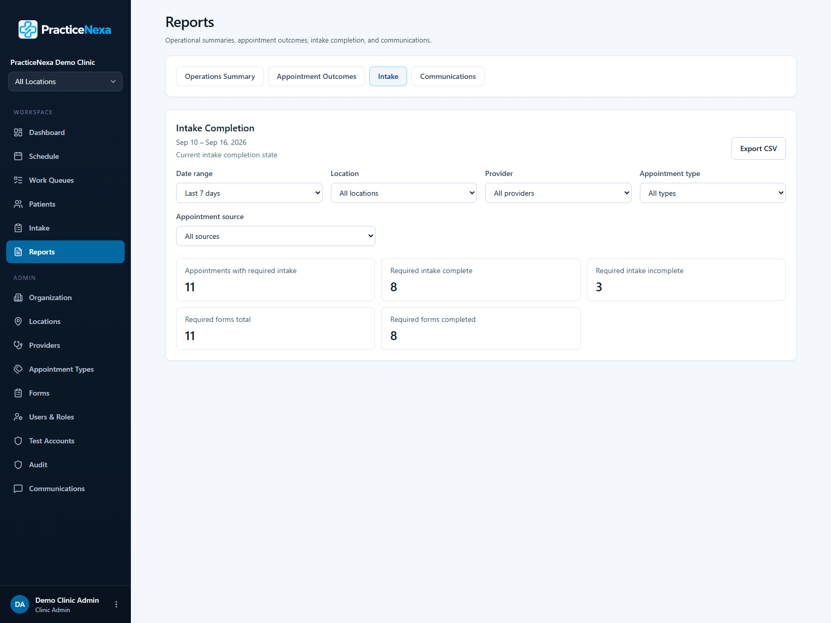831x623 pixels.
Task: Click the Sep 10 – Sep 16, 2026 date text
Action: point(211,142)
